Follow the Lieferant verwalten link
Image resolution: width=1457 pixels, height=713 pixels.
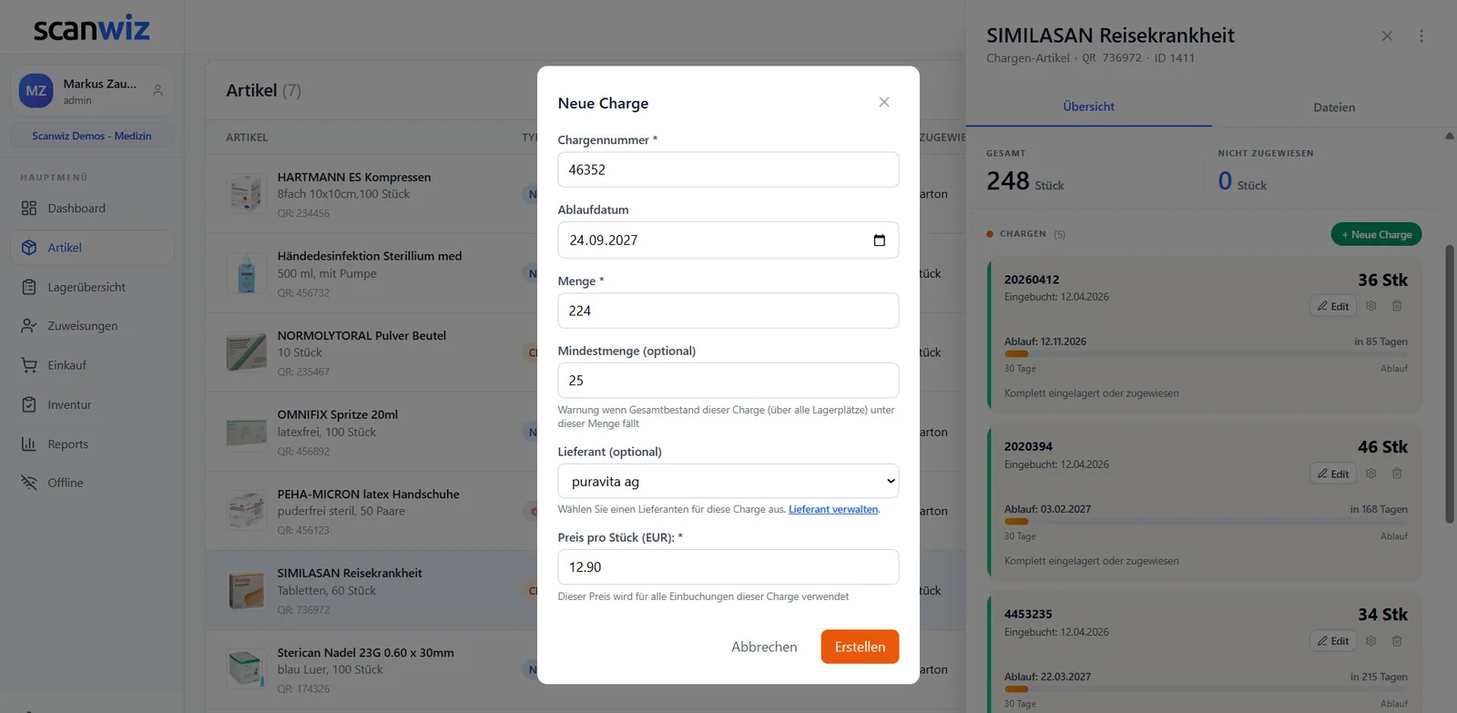click(x=833, y=509)
